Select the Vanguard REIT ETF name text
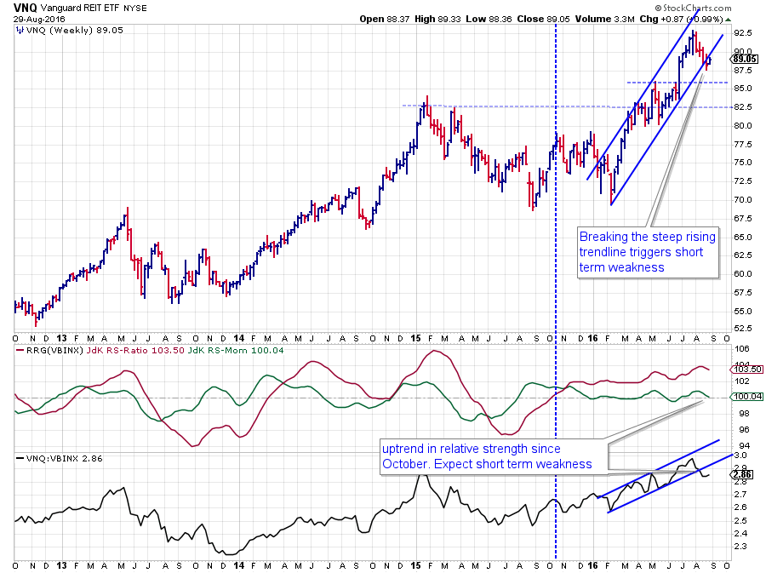Image resolution: width=766 pixels, height=573 pixels. pos(80,8)
